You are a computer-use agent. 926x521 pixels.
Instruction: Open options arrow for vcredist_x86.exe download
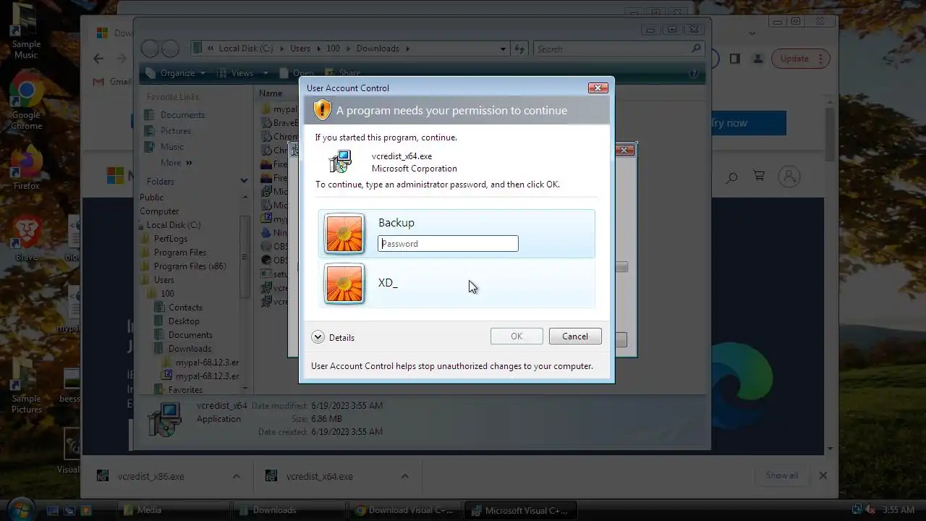(x=237, y=476)
